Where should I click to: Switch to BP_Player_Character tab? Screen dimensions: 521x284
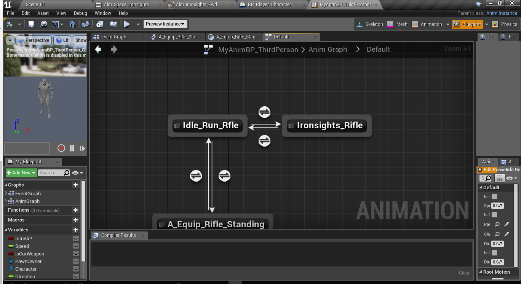(x=270, y=5)
